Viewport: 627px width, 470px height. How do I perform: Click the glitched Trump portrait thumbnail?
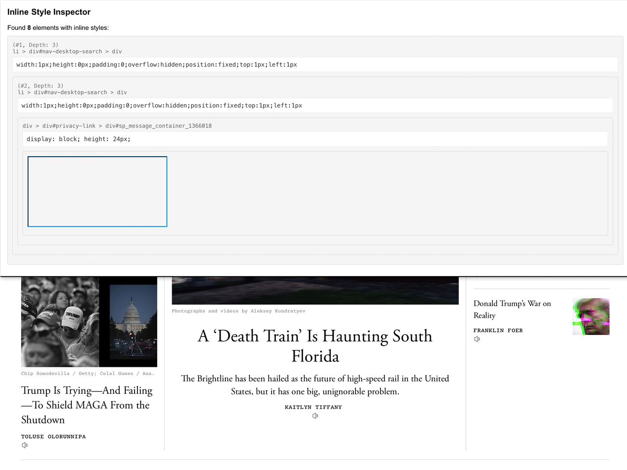[x=591, y=316]
